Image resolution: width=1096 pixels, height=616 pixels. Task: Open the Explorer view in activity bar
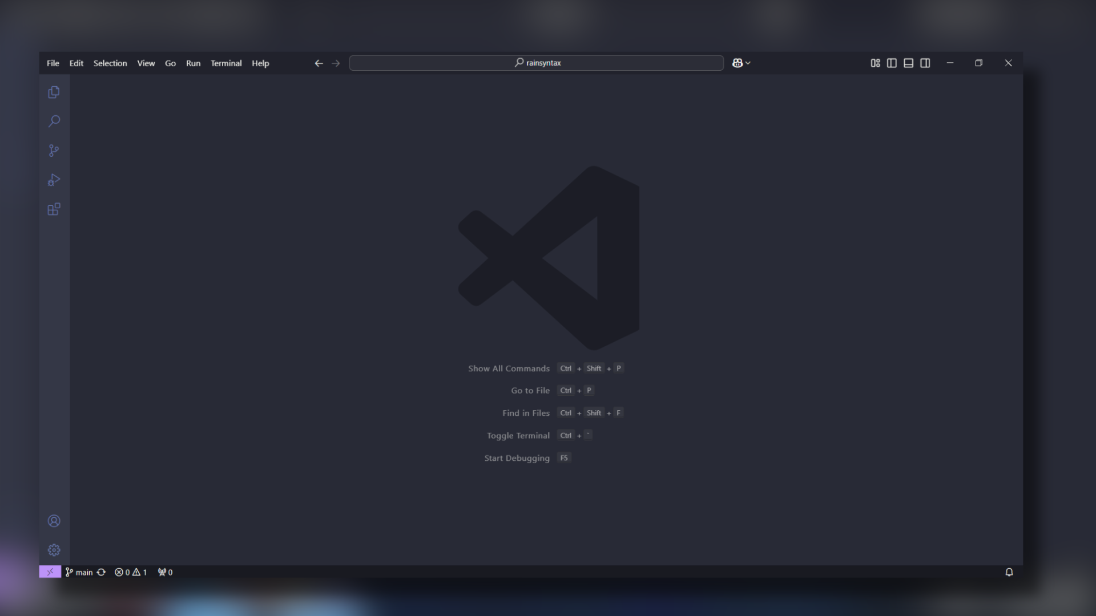(54, 92)
